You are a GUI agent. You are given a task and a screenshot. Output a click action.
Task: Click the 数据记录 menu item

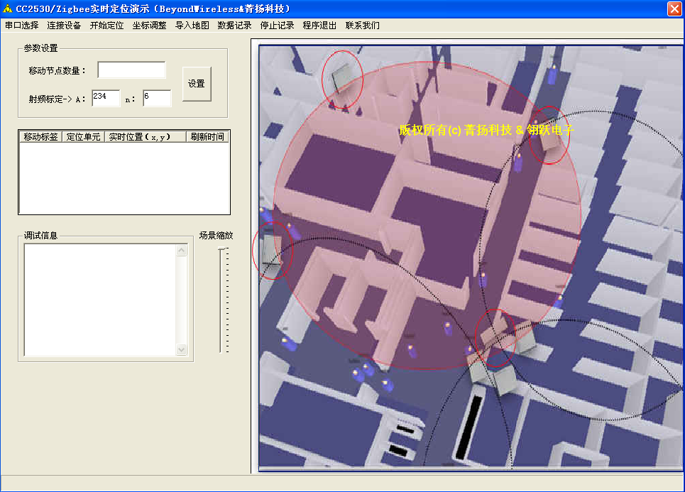click(234, 26)
